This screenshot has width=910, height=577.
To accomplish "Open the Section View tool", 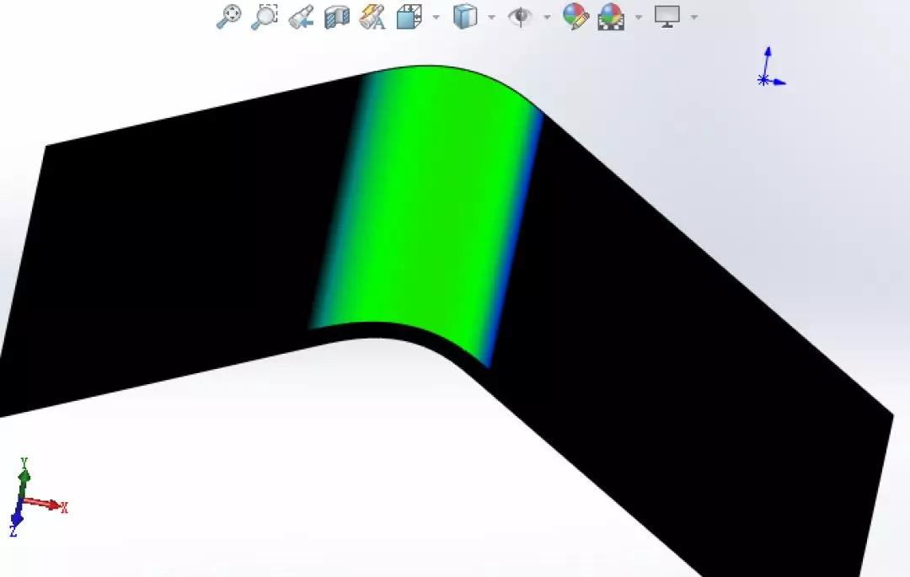I will coord(337,17).
